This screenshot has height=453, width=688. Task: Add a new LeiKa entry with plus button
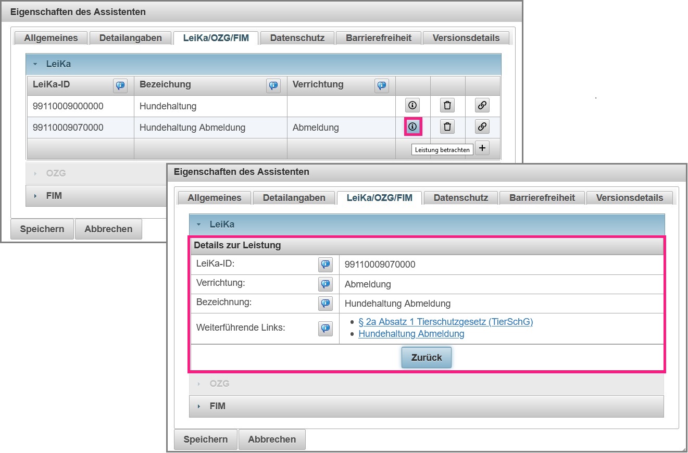tap(482, 148)
